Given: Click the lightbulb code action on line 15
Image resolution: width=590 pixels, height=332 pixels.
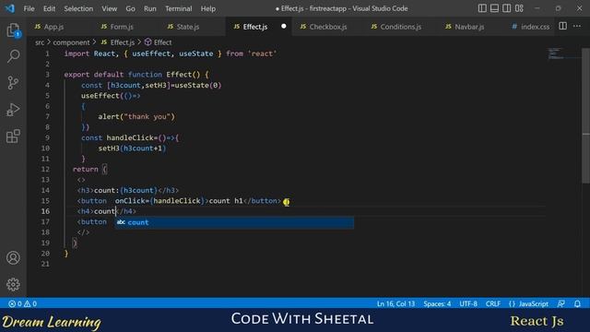Looking at the screenshot, I should click(287, 202).
